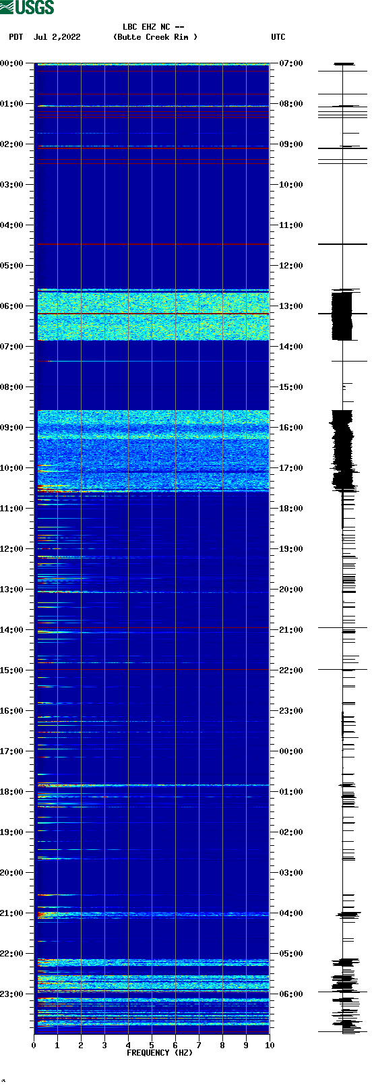Click the PDT time label '00:00'
Screen dimensions: 372x1088
11,63
